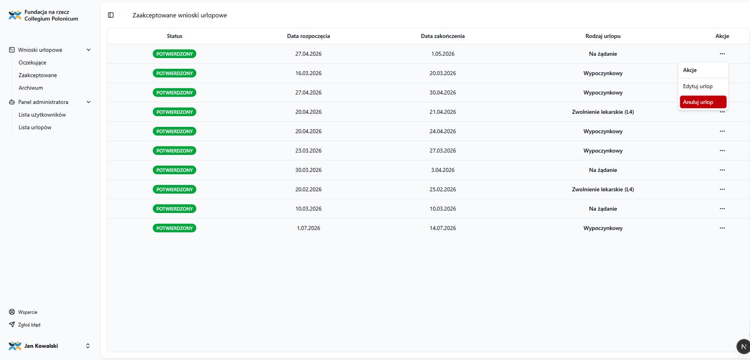750x360 pixels.
Task: Open the Zaakceptowane requests page
Action: tap(37, 75)
